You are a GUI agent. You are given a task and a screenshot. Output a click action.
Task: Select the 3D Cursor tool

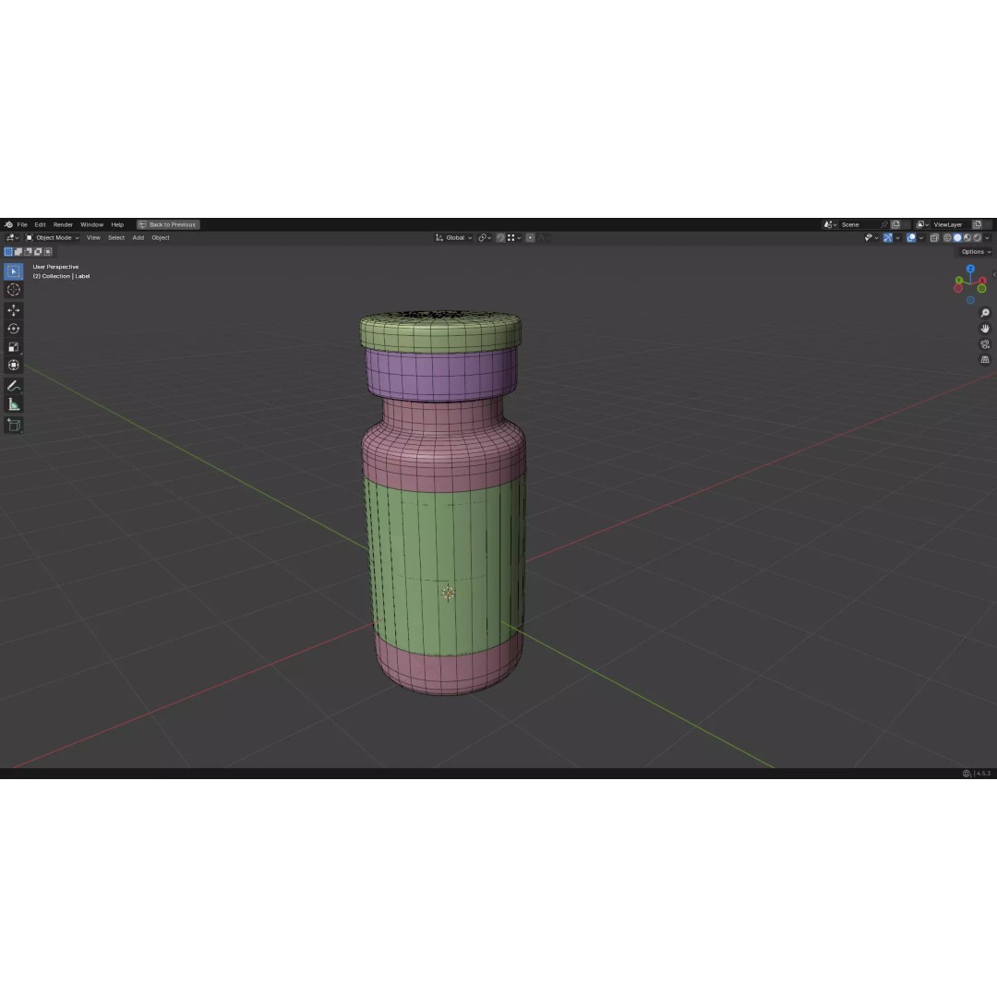(x=13, y=290)
